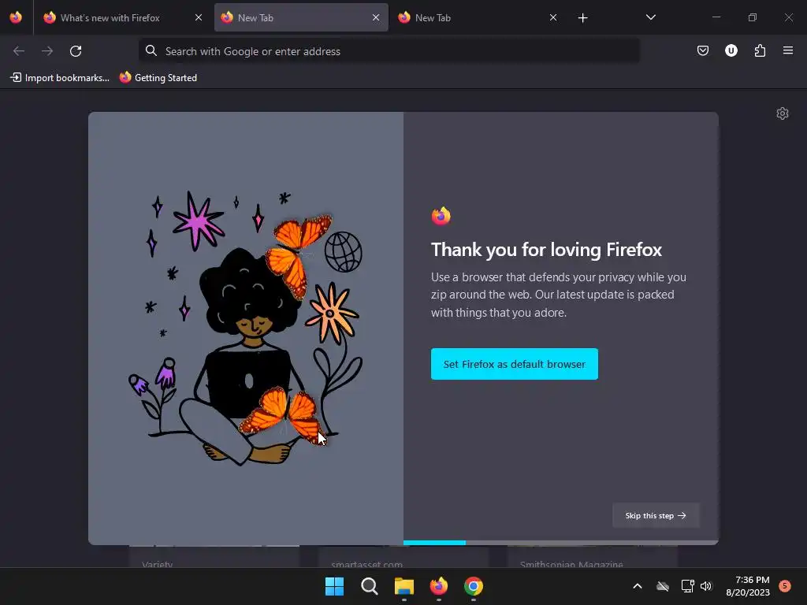
Task: Close the active New Tab tab
Action: coord(376,17)
